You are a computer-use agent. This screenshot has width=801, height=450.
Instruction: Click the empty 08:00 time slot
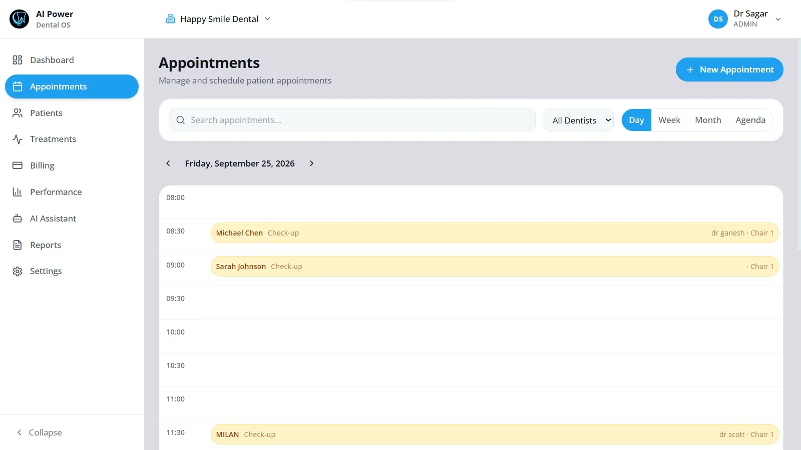click(495, 202)
